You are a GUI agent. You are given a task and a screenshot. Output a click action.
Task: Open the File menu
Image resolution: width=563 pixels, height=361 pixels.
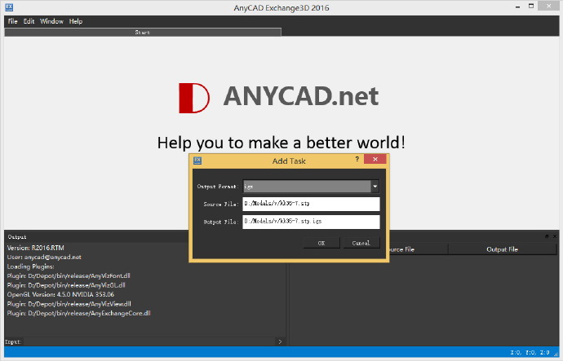click(12, 21)
